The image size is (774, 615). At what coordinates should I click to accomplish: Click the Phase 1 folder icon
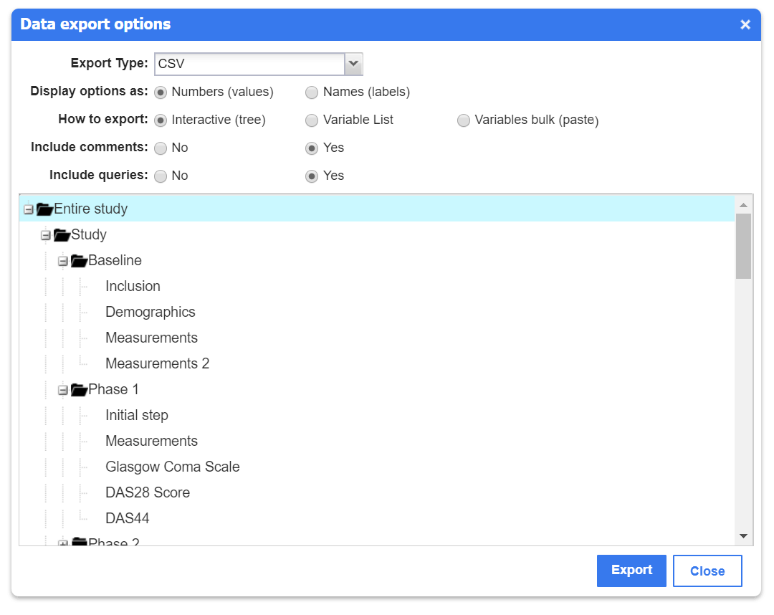tap(79, 390)
